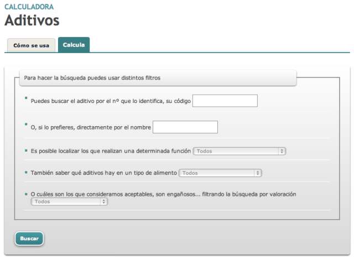The height and width of the screenshot is (259, 354).
Task: Click the CALCULADORA label above the title
Action: tap(29, 7)
